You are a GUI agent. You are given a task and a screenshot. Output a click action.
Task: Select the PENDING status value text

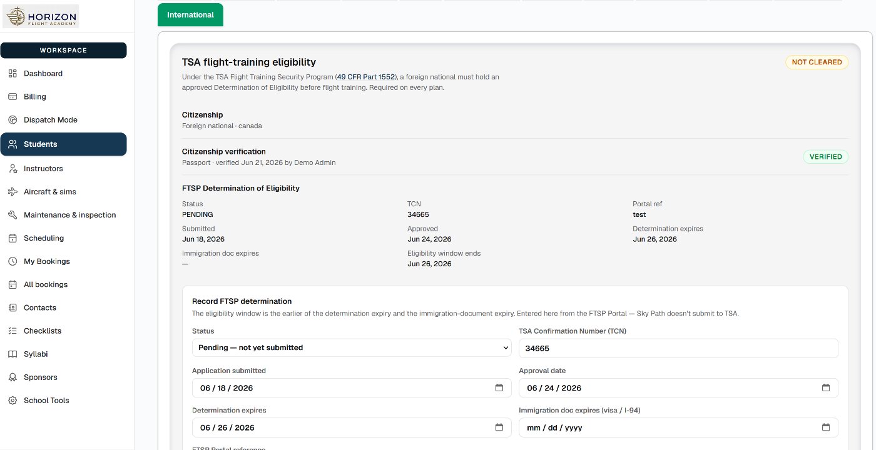pyautogui.click(x=198, y=214)
